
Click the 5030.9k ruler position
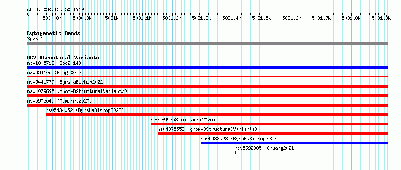tap(82, 18)
